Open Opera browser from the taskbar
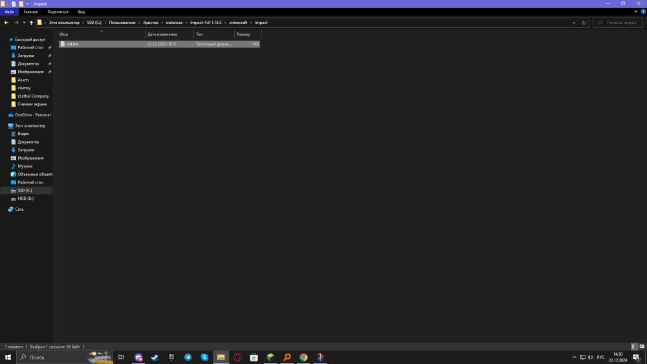This screenshot has width=647, height=364. pos(237,358)
